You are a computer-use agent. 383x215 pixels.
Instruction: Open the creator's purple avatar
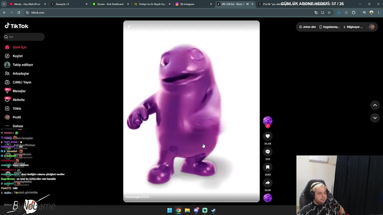click(268, 121)
